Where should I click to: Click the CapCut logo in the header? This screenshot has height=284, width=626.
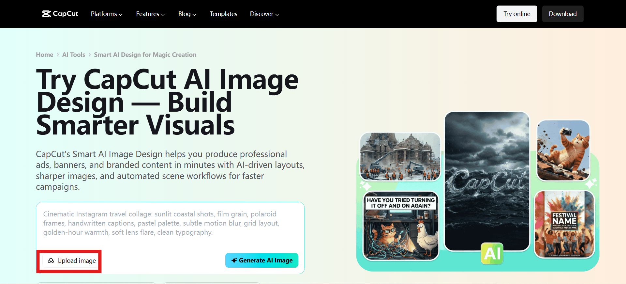60,14
